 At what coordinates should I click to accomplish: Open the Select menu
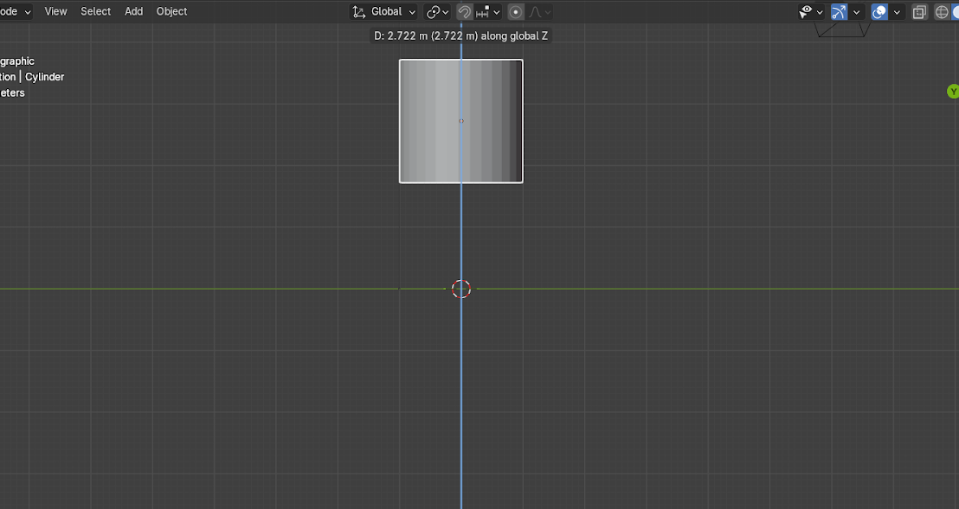tap(95, 11)
